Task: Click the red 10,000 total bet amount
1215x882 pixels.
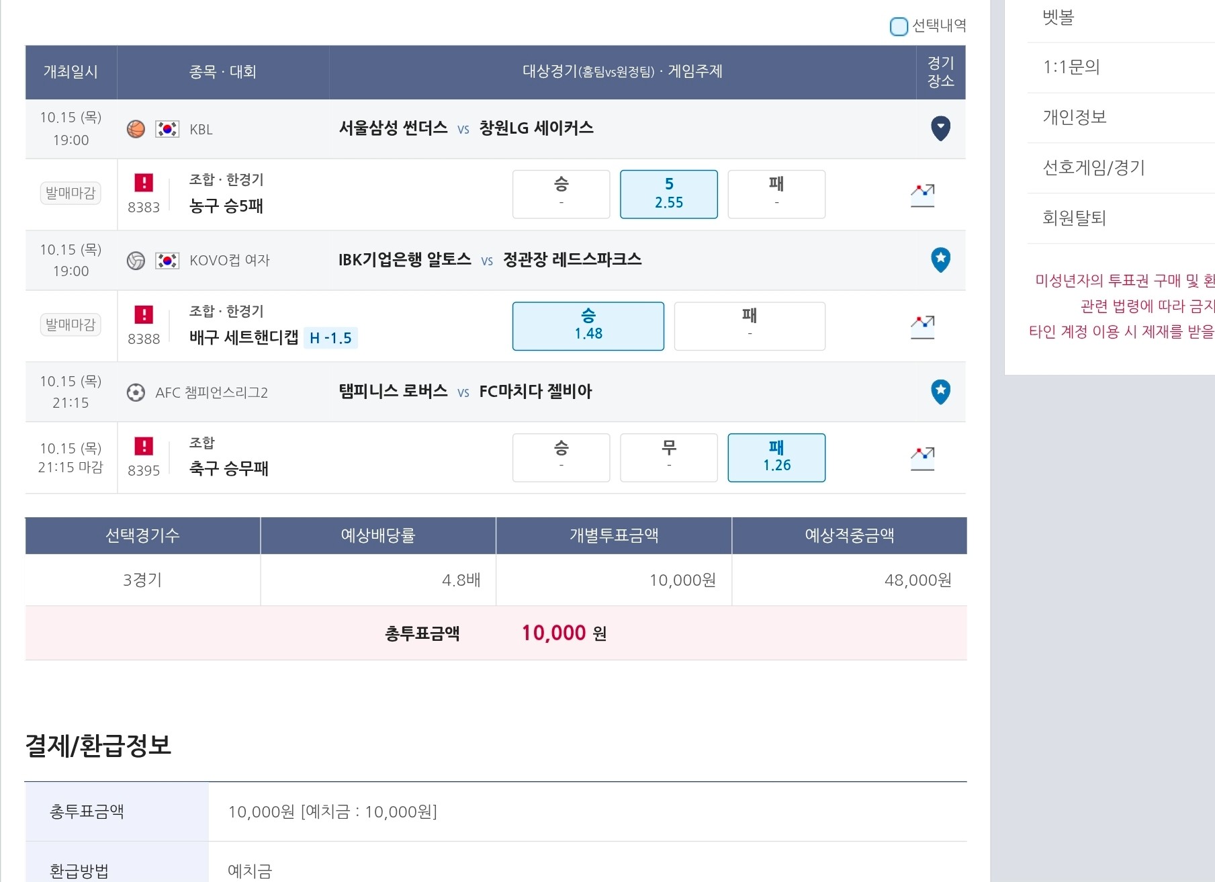Action: coord(554,633)
